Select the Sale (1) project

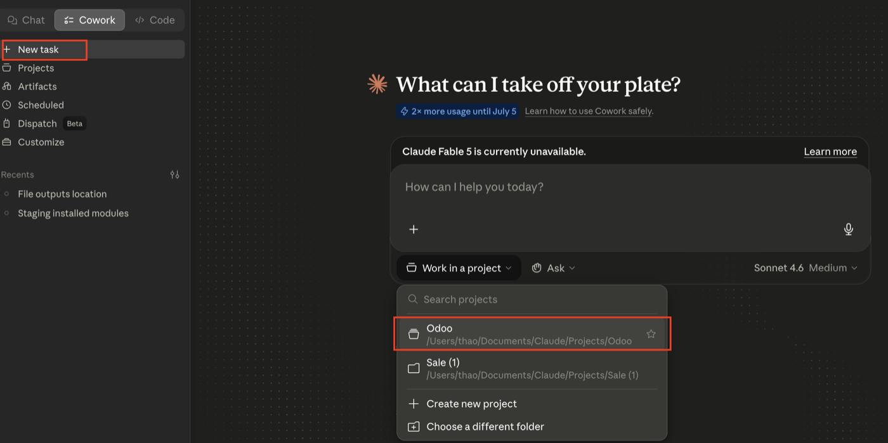pyautogui.click(x=532, y=368)
